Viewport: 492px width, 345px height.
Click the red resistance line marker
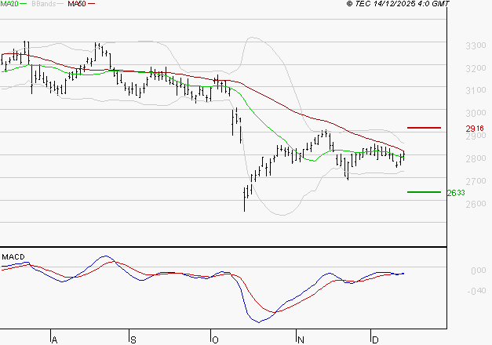click(x=424, y=128)
